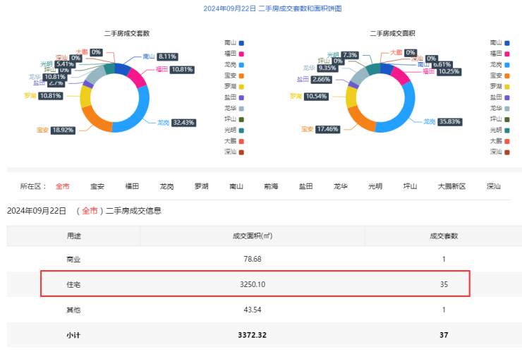The height and width of the screenshot is (359, 522).
Task: Toggle 南山 legend in 二手房成交套数 chart
Action: 235,42
